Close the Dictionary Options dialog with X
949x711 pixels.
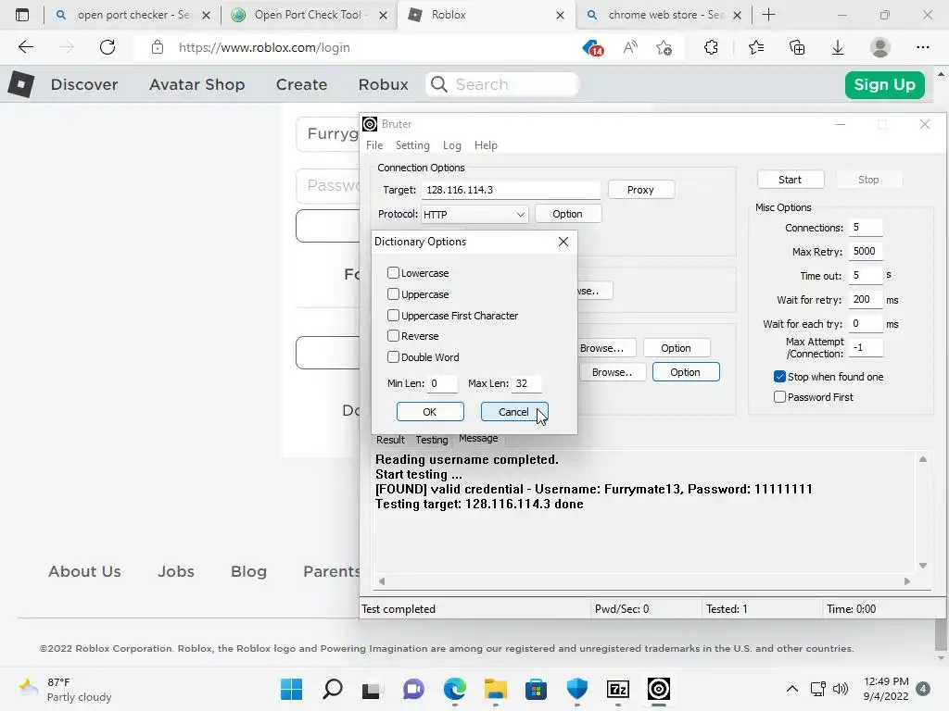tap(563, 242)
